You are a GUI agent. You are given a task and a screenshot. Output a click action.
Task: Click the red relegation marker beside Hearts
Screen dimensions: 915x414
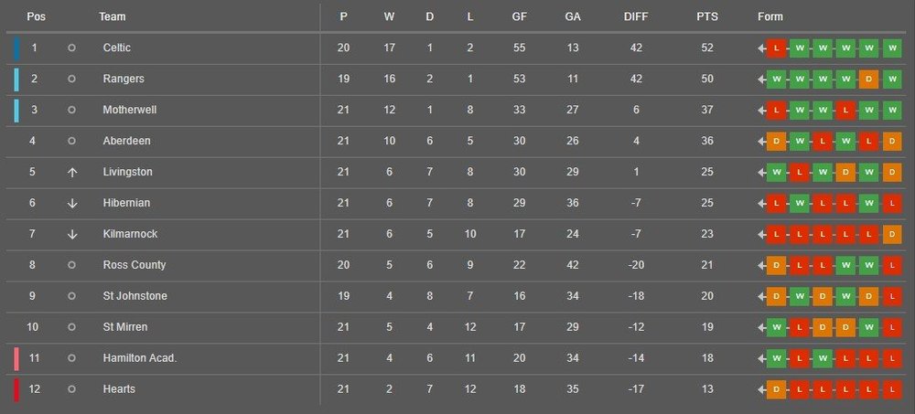click(x=16, y=389)
